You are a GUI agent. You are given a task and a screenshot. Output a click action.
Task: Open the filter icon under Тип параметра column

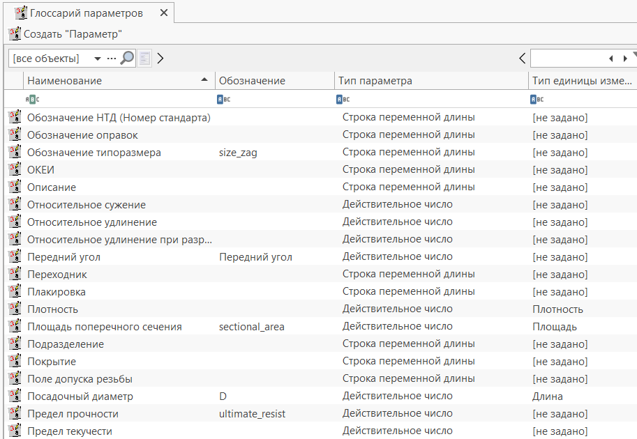(x=343, y=100)
